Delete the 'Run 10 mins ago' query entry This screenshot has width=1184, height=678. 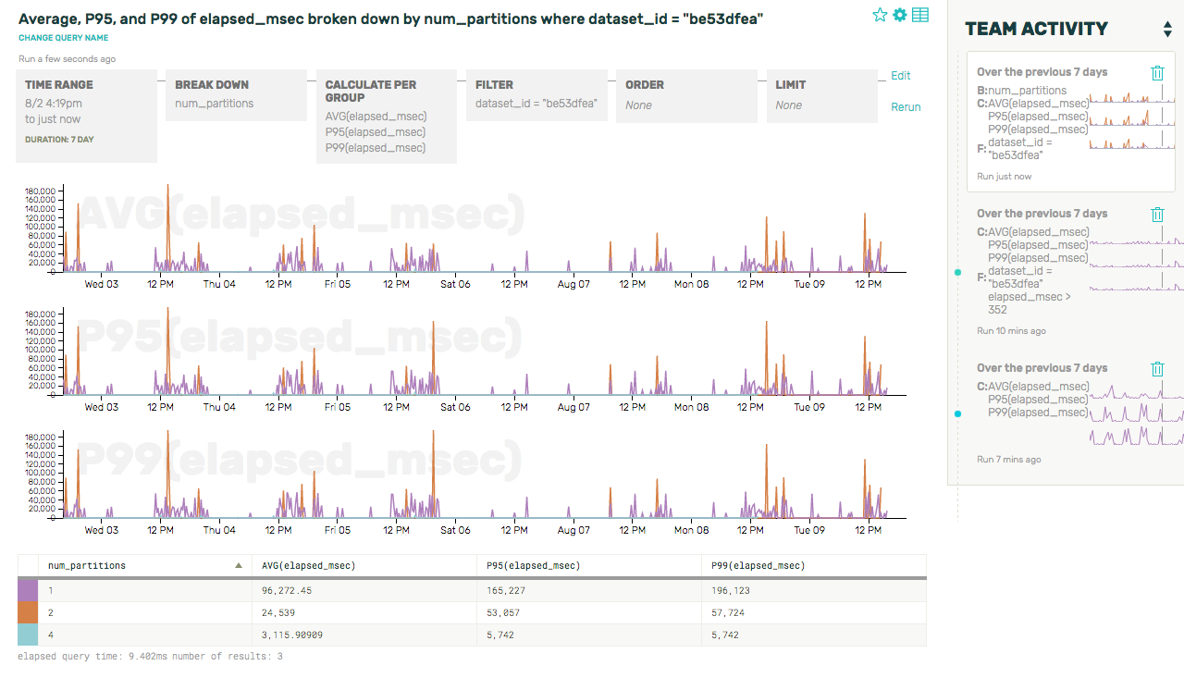click(1157, 215)
